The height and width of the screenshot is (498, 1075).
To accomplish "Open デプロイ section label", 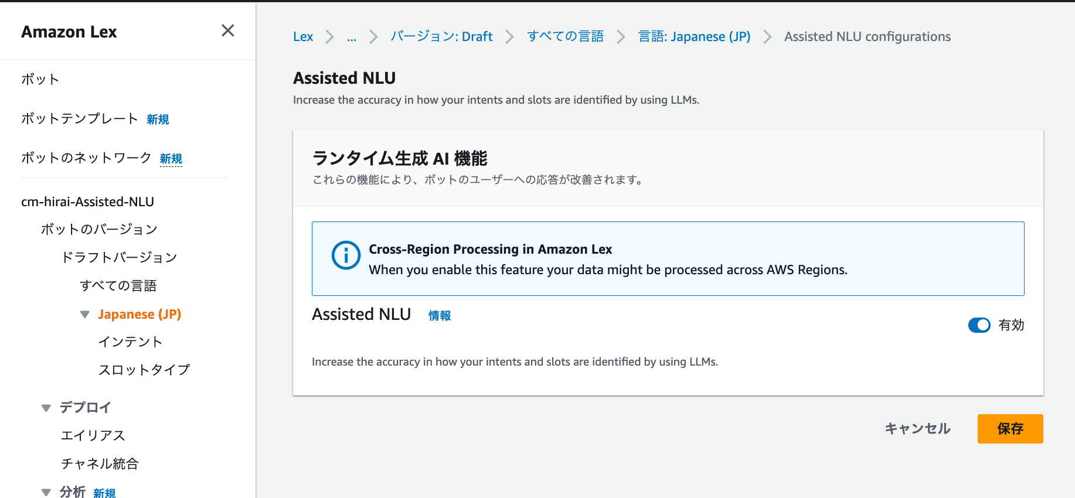I will coord(85,407).
